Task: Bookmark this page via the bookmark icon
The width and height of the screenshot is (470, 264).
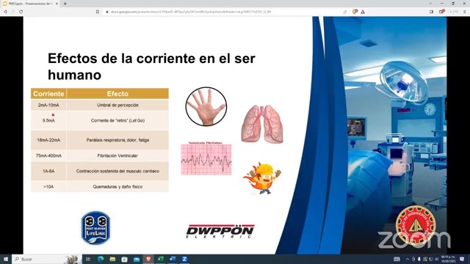Action: click(x=98, y=12)
